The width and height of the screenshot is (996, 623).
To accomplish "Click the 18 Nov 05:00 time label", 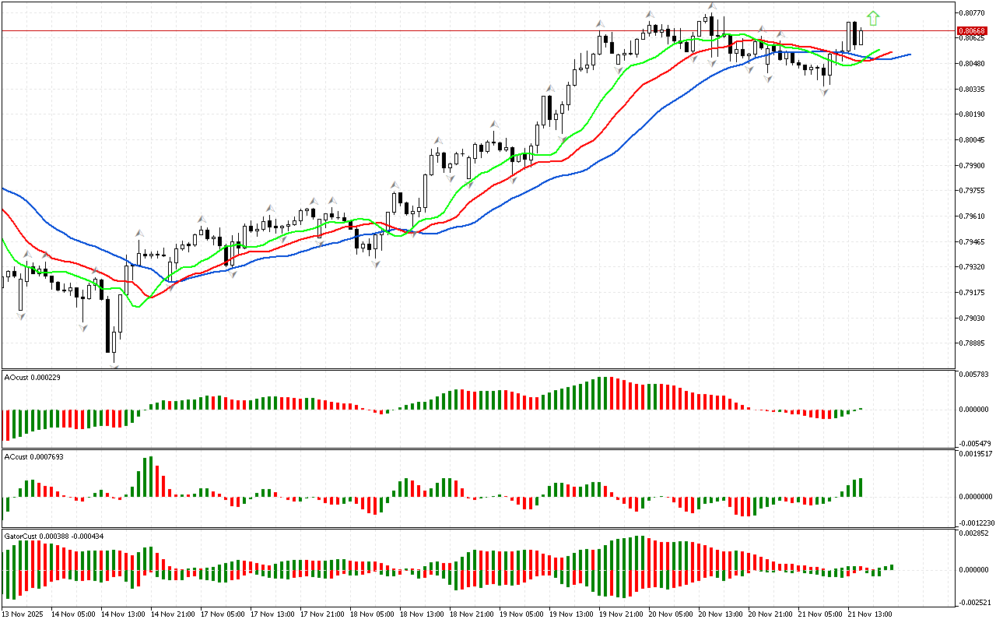I will click(370, 614).
